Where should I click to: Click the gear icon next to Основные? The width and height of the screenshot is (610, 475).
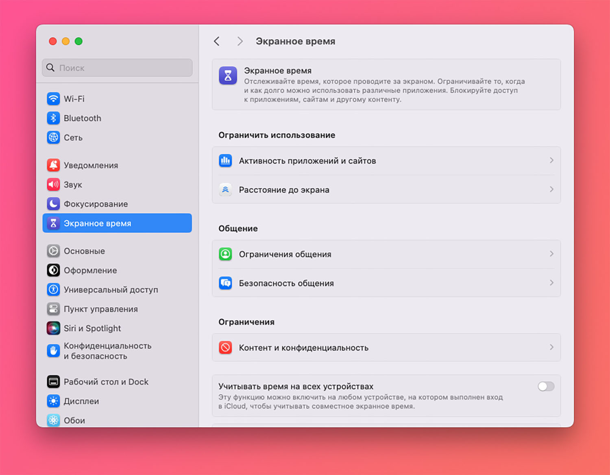click(x=53, y=251)
